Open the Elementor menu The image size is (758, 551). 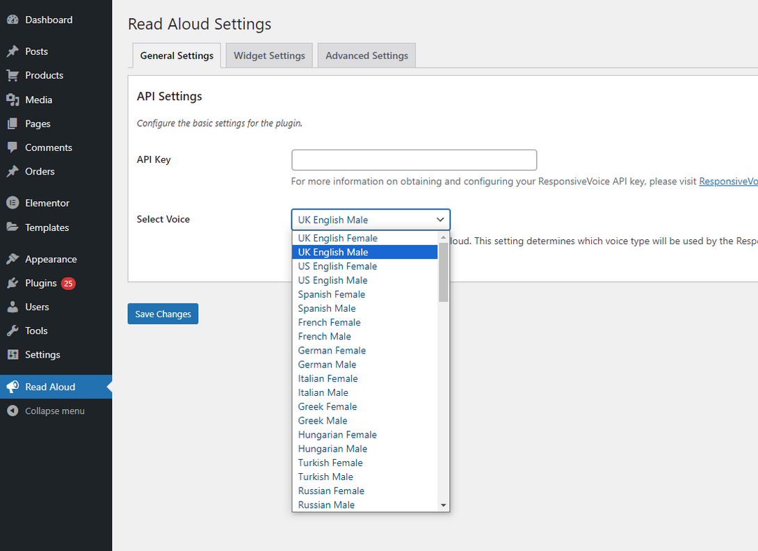coord(14,202)
